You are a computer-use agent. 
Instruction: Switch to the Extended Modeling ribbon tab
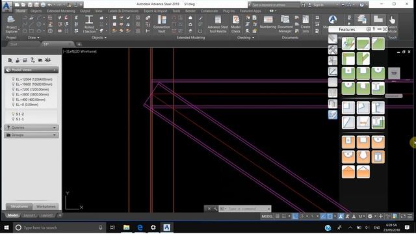click(x=60, y=11)
